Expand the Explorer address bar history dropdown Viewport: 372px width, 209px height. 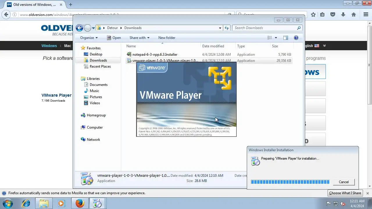point(220,28)
